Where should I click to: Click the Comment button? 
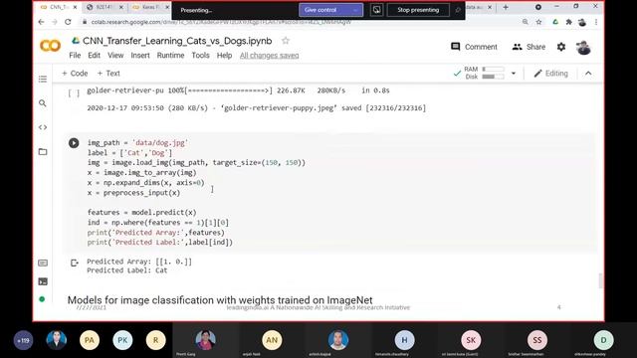pos(474,47)
